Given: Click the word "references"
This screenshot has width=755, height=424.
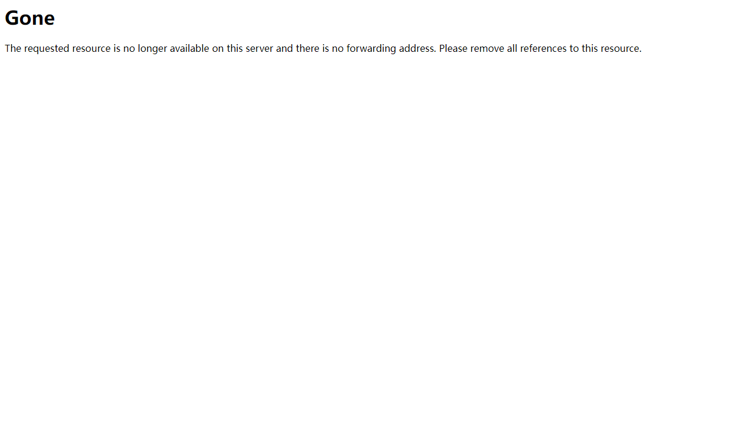Looking at the screenshot, I should click(x=543, y=48).
